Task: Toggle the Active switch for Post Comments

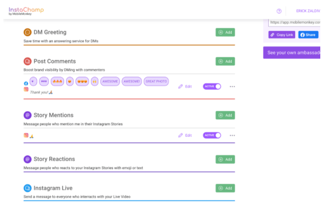Action: [x=212, y=87]
